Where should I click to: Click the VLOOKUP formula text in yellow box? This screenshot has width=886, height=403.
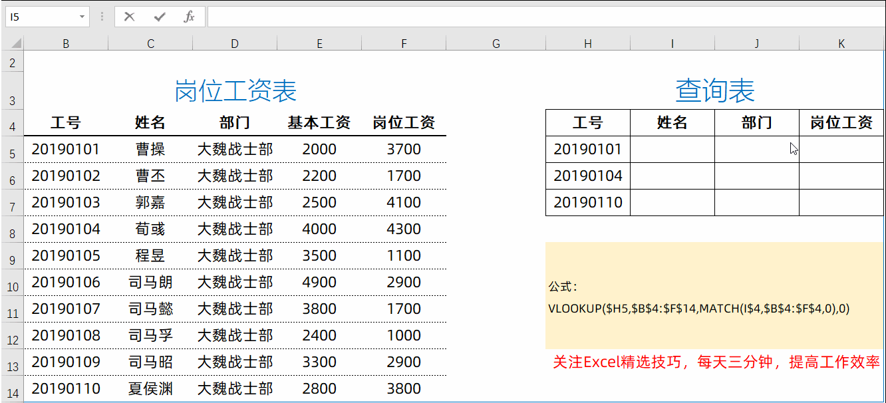699,309
